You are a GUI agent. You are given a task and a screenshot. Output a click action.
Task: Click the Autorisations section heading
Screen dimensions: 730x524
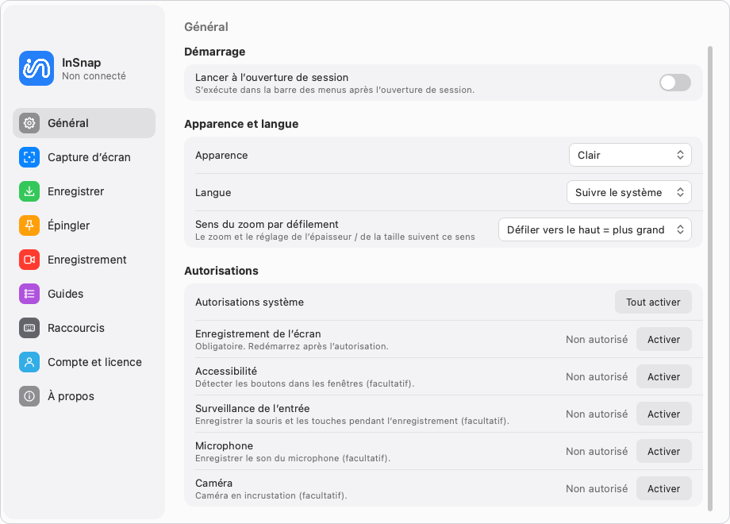pos(221,271)
